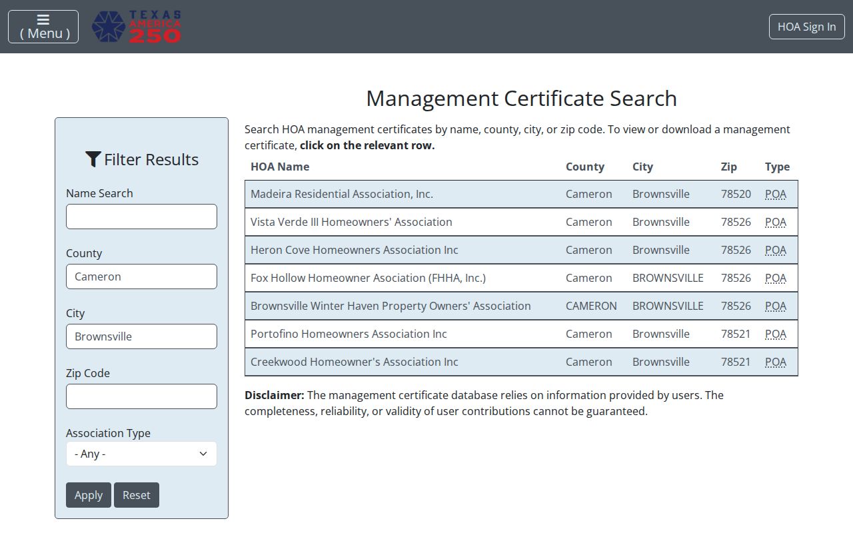Click the HOA Sign In button
Viewport: 853px width, 533px height.
(807, 27)
